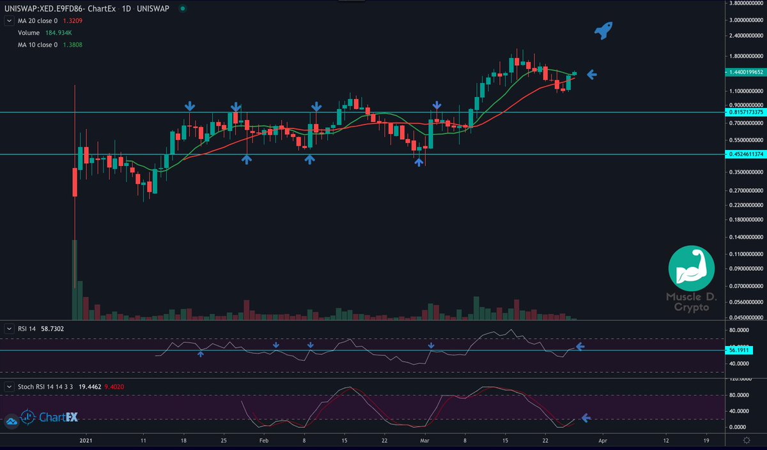Click the horizontal line price tag 0.8157173375
767x450 pixels.
click(746, 112)
